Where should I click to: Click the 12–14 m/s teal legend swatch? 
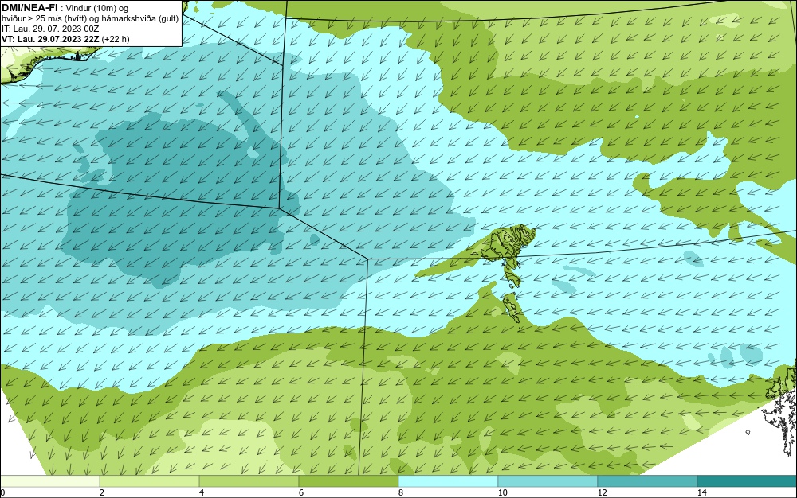[647, 481]
